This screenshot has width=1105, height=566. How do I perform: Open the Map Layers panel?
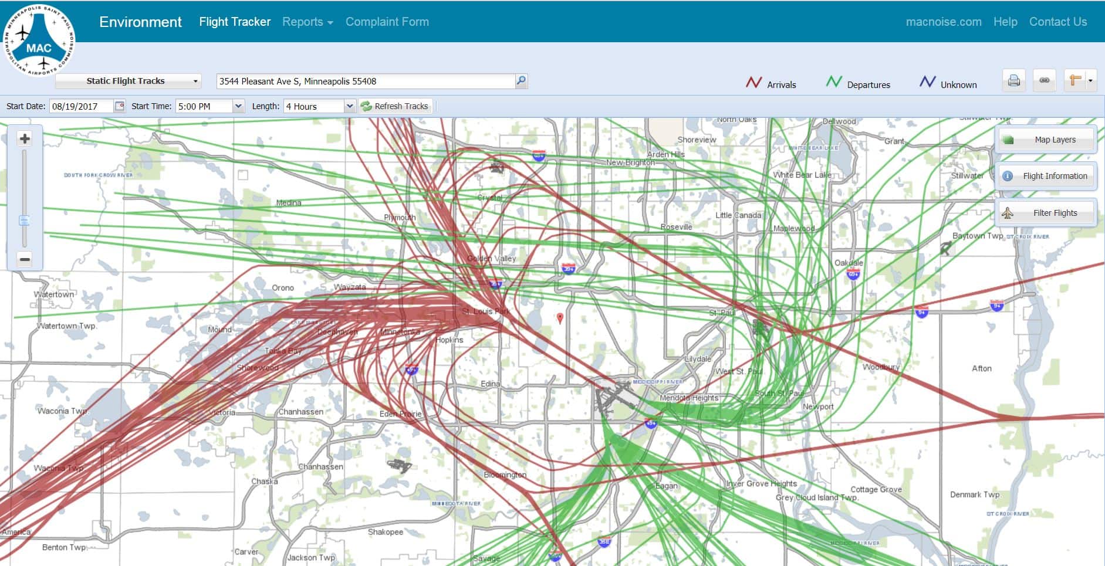[x=1046, y=140]
